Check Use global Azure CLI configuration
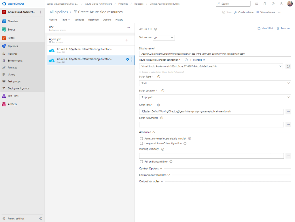 pyautogui.click(x=141, y=143)
